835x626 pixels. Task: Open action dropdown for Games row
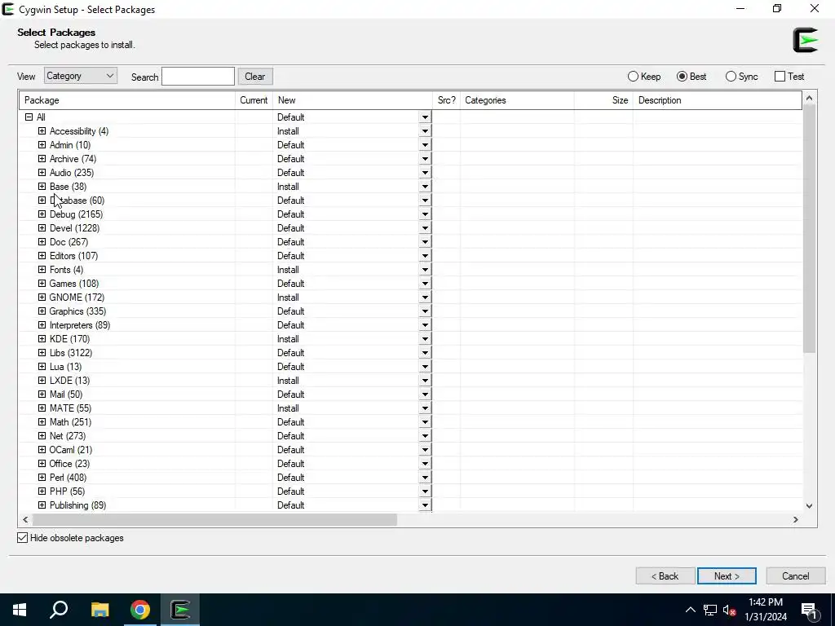425,283
